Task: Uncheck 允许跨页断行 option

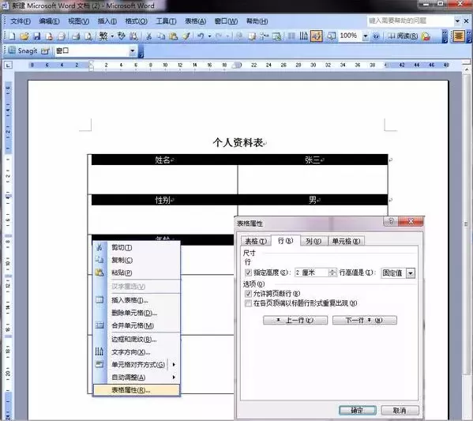Action: [x=248, y=293]
